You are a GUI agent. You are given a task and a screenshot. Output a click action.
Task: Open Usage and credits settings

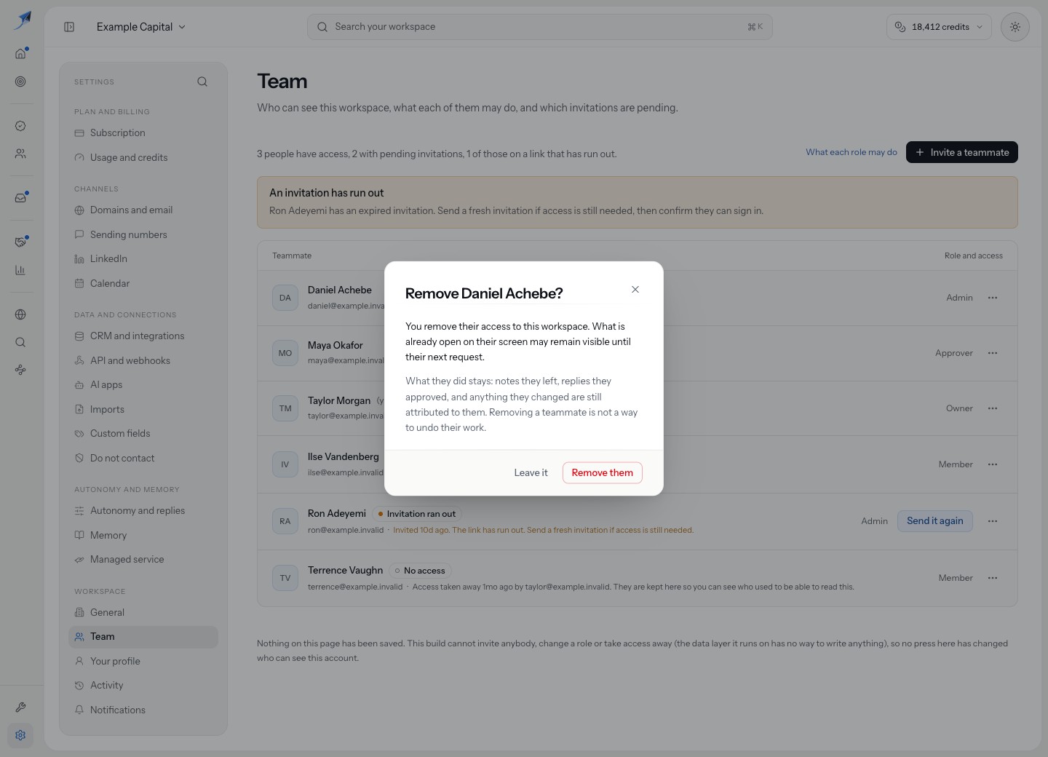[143, 157]
